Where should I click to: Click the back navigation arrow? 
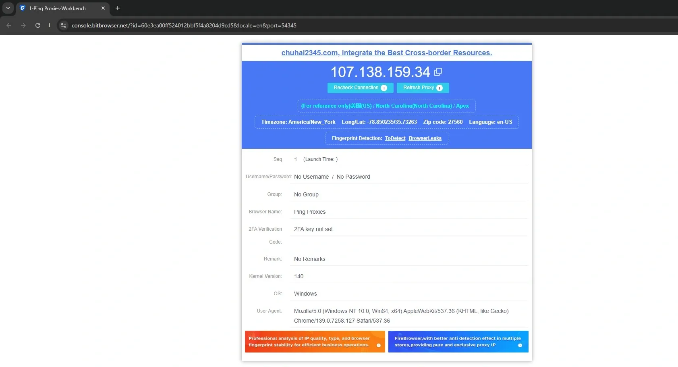pos(9,25)
